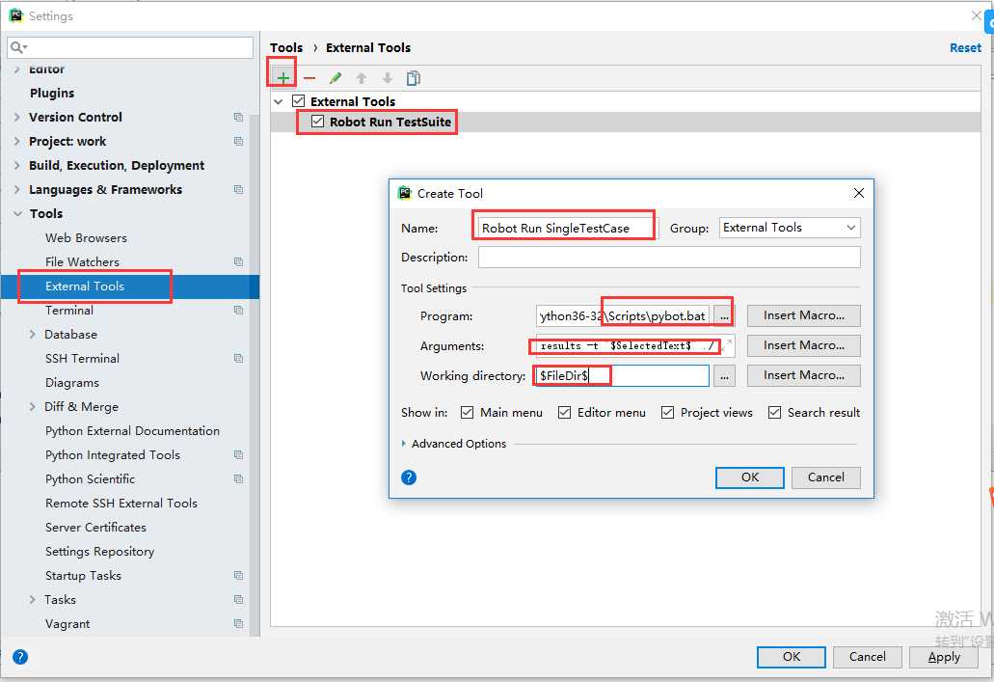994x682 pixels.
Task: Confirm Create Tool dialog with OK
Action: (x=750, y=477)
